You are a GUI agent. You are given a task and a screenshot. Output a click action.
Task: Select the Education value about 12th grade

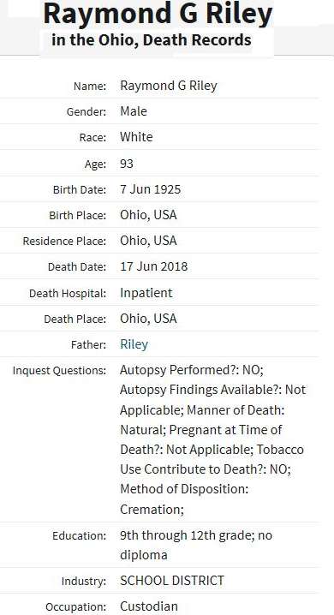pos(196,545)
